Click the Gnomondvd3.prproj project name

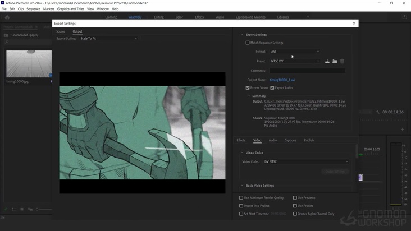coord(25,35)
